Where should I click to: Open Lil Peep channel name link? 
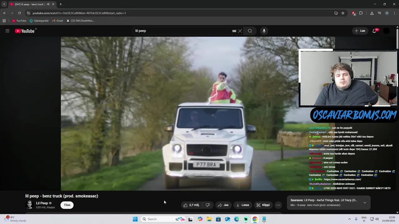click(x=42, y=203)
